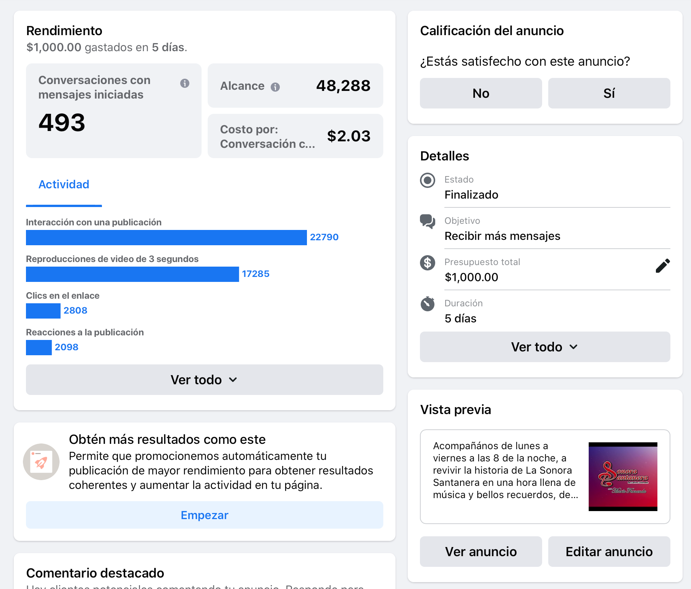Click the Interacción con una publicación bar

[166, 238]
